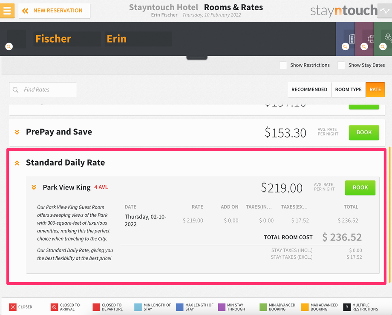Click the Stay Taxes (Excl.) $ 17.52 value

pyautogui.click(x=354, y=257)
